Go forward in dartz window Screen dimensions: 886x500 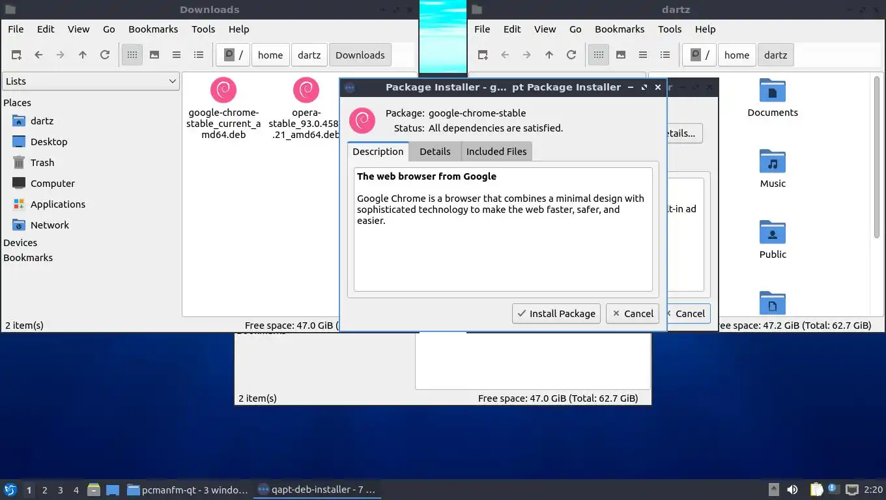(x=527, y=55)
